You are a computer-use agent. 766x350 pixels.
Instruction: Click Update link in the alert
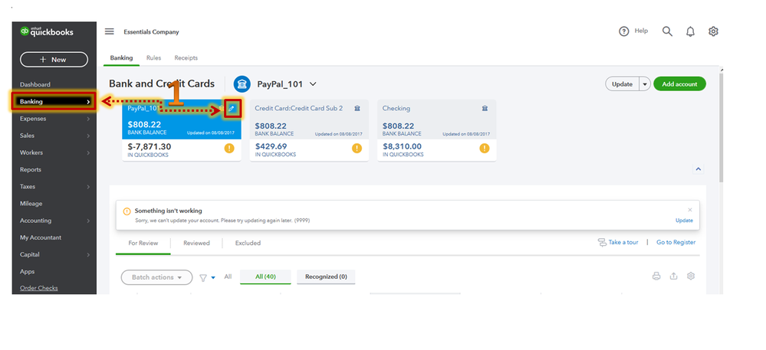pyautogui.click(x=684, y=221)
